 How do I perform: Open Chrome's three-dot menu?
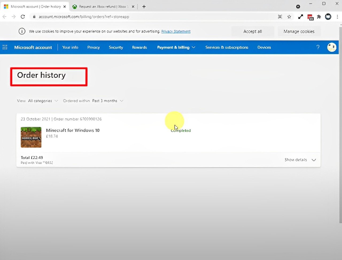point(337,17)
